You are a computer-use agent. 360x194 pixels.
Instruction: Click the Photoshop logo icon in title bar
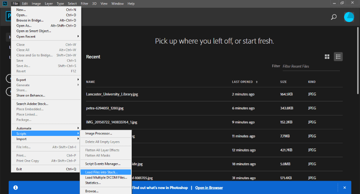coord(5,3)
